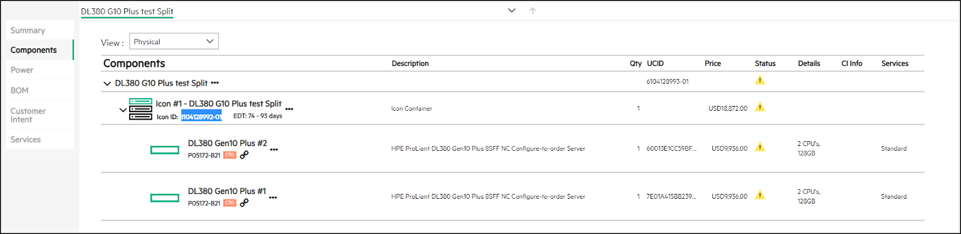Open ellipsis menu for DL380 Gen10 Plus #2
Screen dimensions: 961x234
(274, 150)
